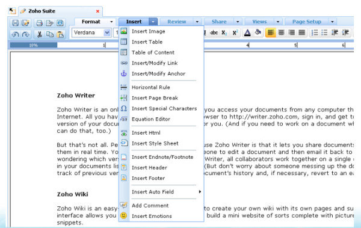Open the font color picker
The image size is (361, 228).
click(247, 32)
